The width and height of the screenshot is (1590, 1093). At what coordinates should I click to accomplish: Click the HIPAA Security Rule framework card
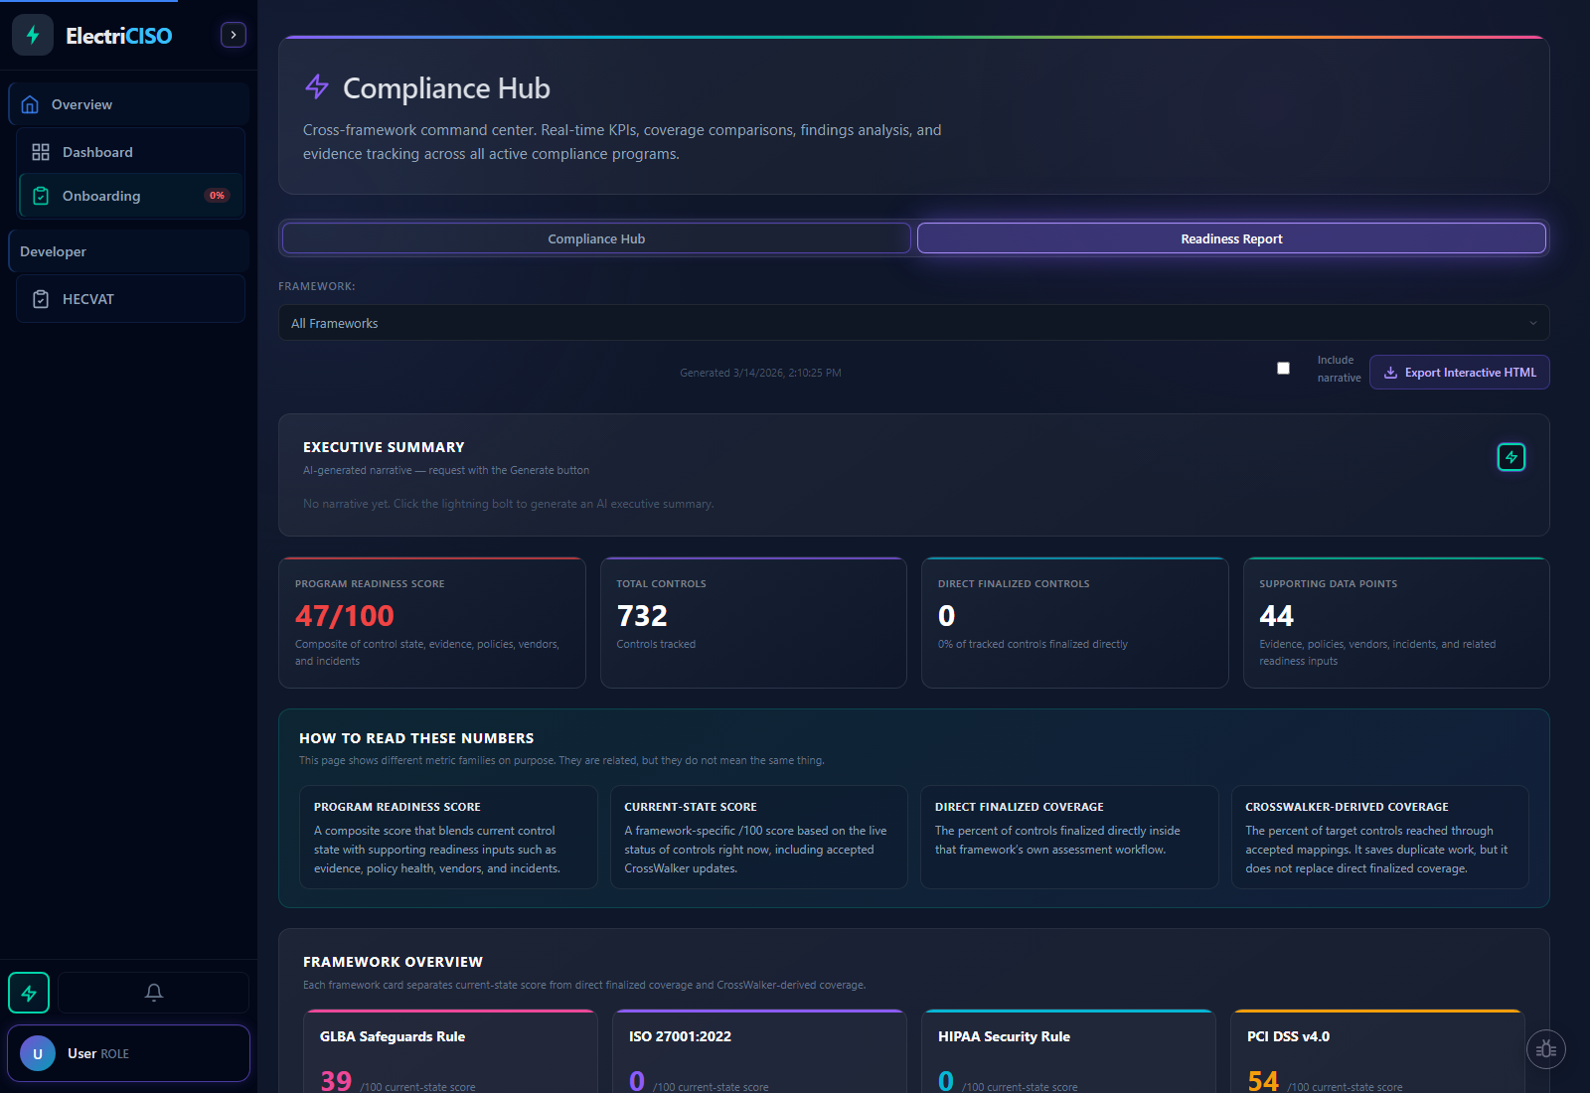point(1068,1053)
